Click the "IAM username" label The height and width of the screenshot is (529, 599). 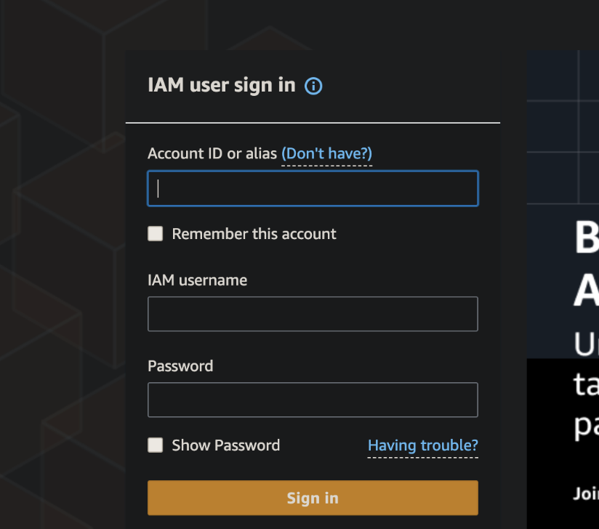(197, 280)
